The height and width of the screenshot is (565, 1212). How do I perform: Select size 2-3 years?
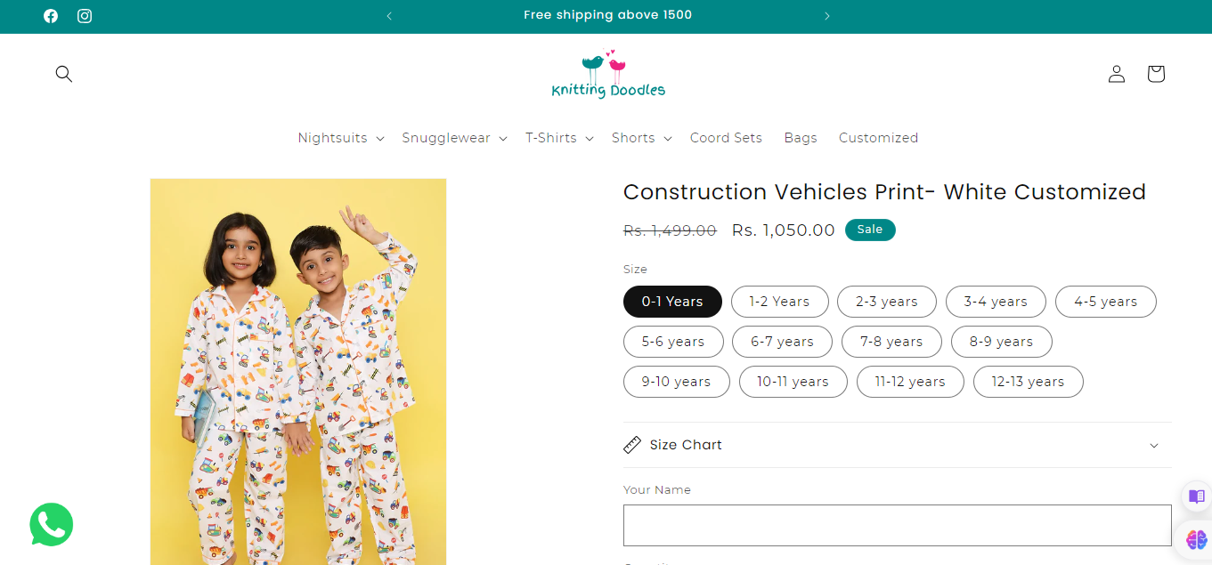tap(886, 302)
